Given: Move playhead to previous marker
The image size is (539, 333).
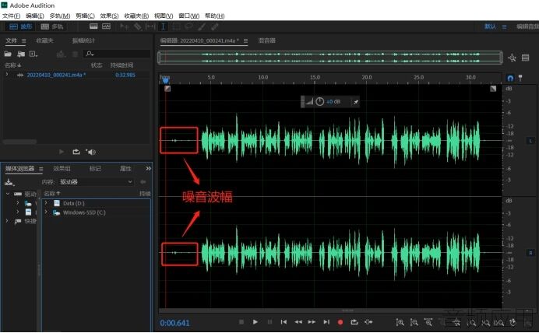Looking at the screenshot, I should pos(284,322).
